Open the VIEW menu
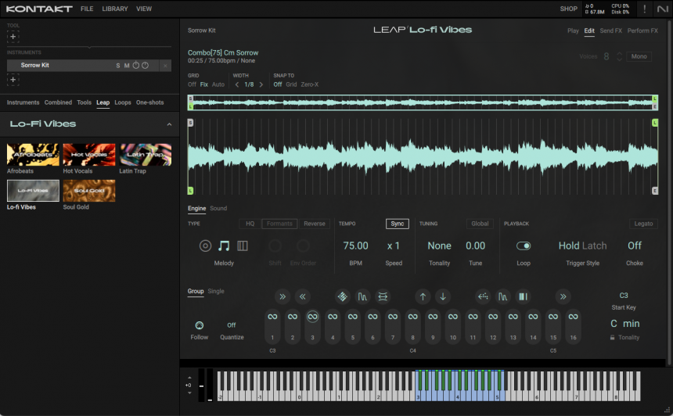This screenshot has height=416, width=673. coord(144,9)
